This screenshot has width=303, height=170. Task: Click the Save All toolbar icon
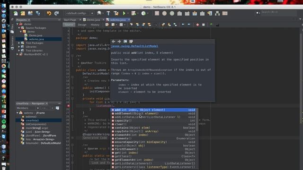(38, 13)
